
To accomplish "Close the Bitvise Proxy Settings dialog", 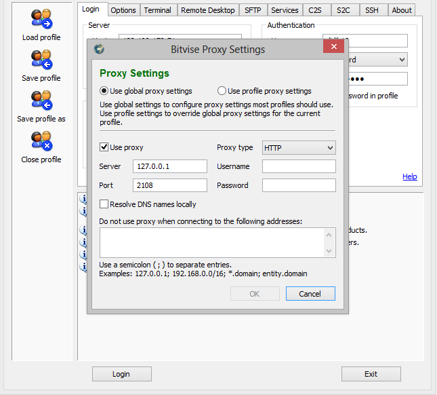I will (333, 48).
